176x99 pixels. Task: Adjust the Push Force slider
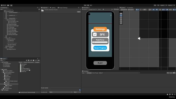click(100, 42)
